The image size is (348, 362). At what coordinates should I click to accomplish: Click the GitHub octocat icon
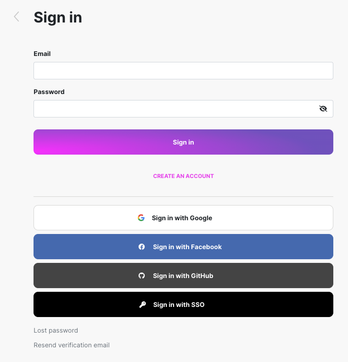pos(142,276)
